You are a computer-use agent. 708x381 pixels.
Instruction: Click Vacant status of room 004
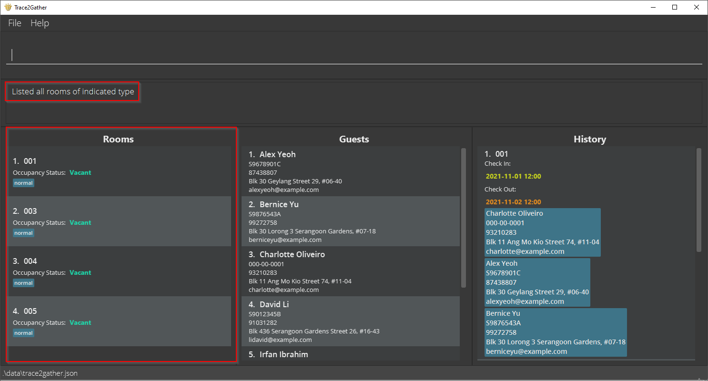80,272
